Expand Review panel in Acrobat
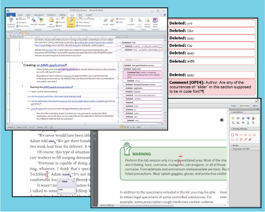Viewport: 265px width, 212px height. (244, 145)
